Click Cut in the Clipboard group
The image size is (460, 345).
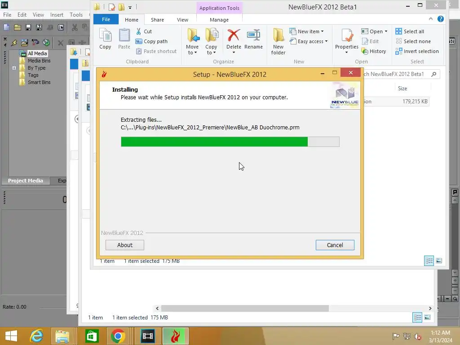click(144, 31)
